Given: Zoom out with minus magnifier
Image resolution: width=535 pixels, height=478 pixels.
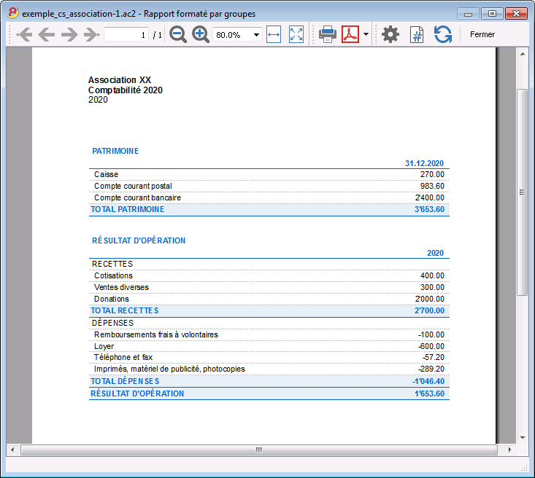Looking at the screenshot, I should [x=178, y=34].
